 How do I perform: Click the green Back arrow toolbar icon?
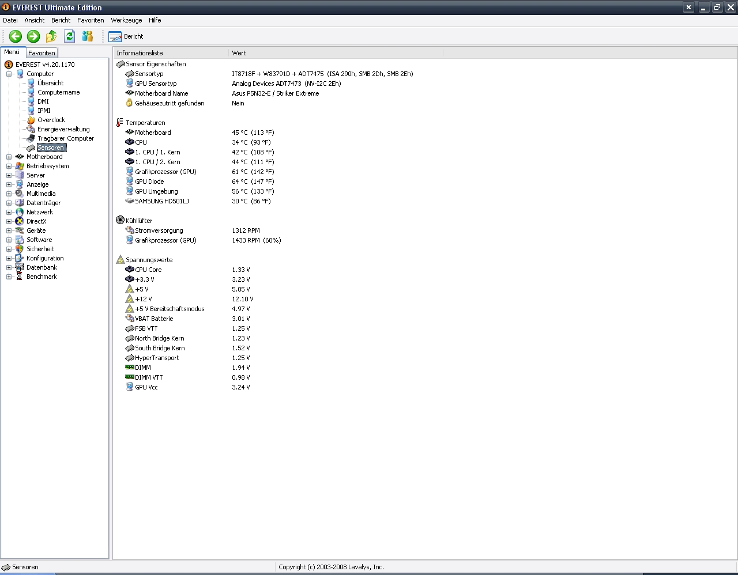click(16, 36)
